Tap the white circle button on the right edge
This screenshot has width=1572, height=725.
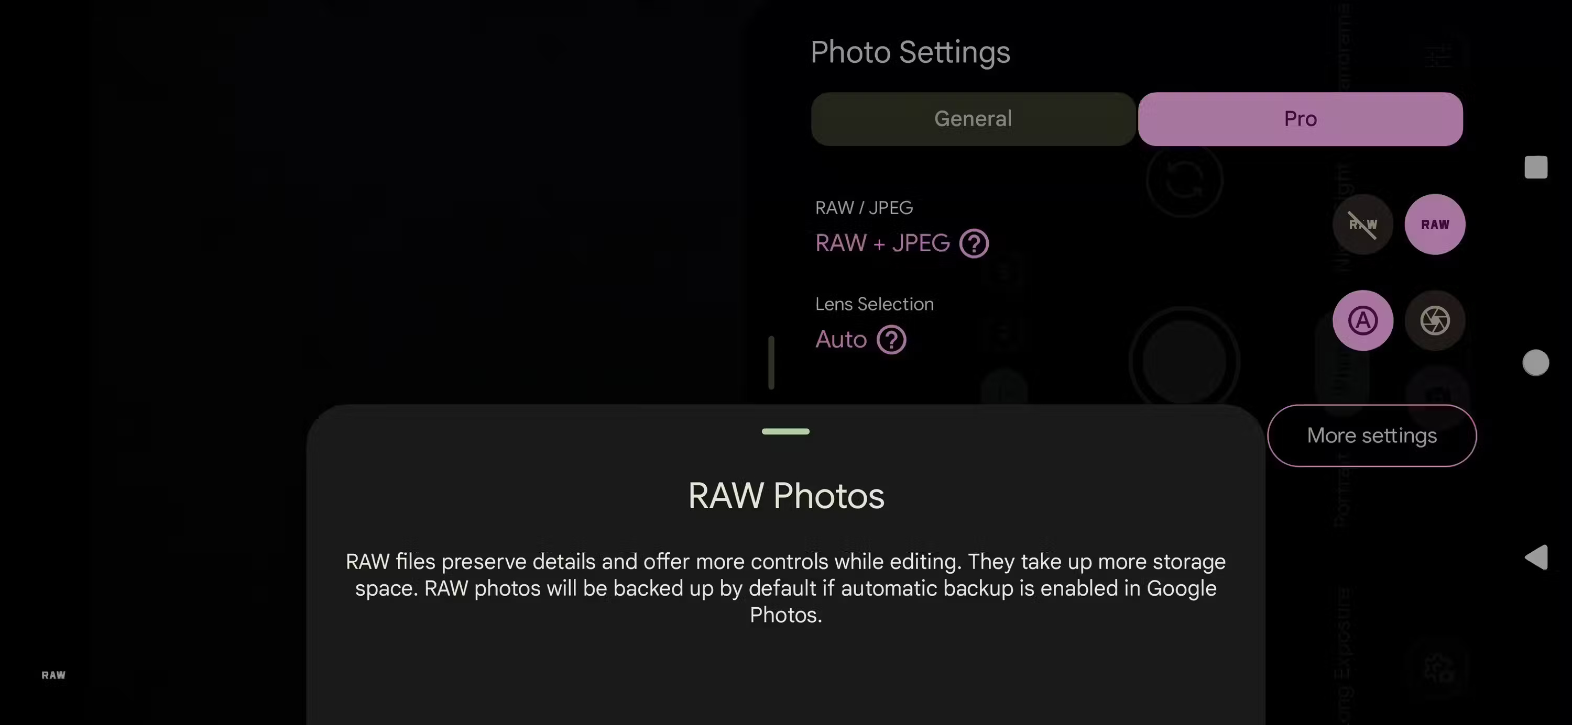click(x=1536, y=363)
